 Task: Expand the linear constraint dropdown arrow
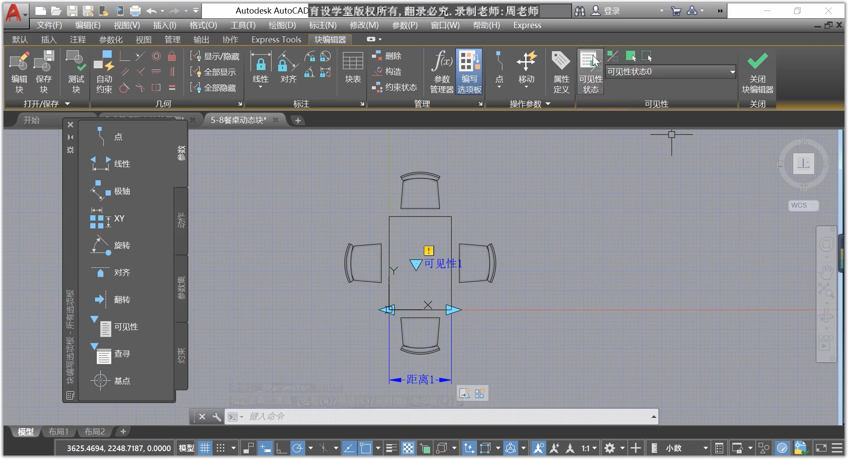click(261, 87)
